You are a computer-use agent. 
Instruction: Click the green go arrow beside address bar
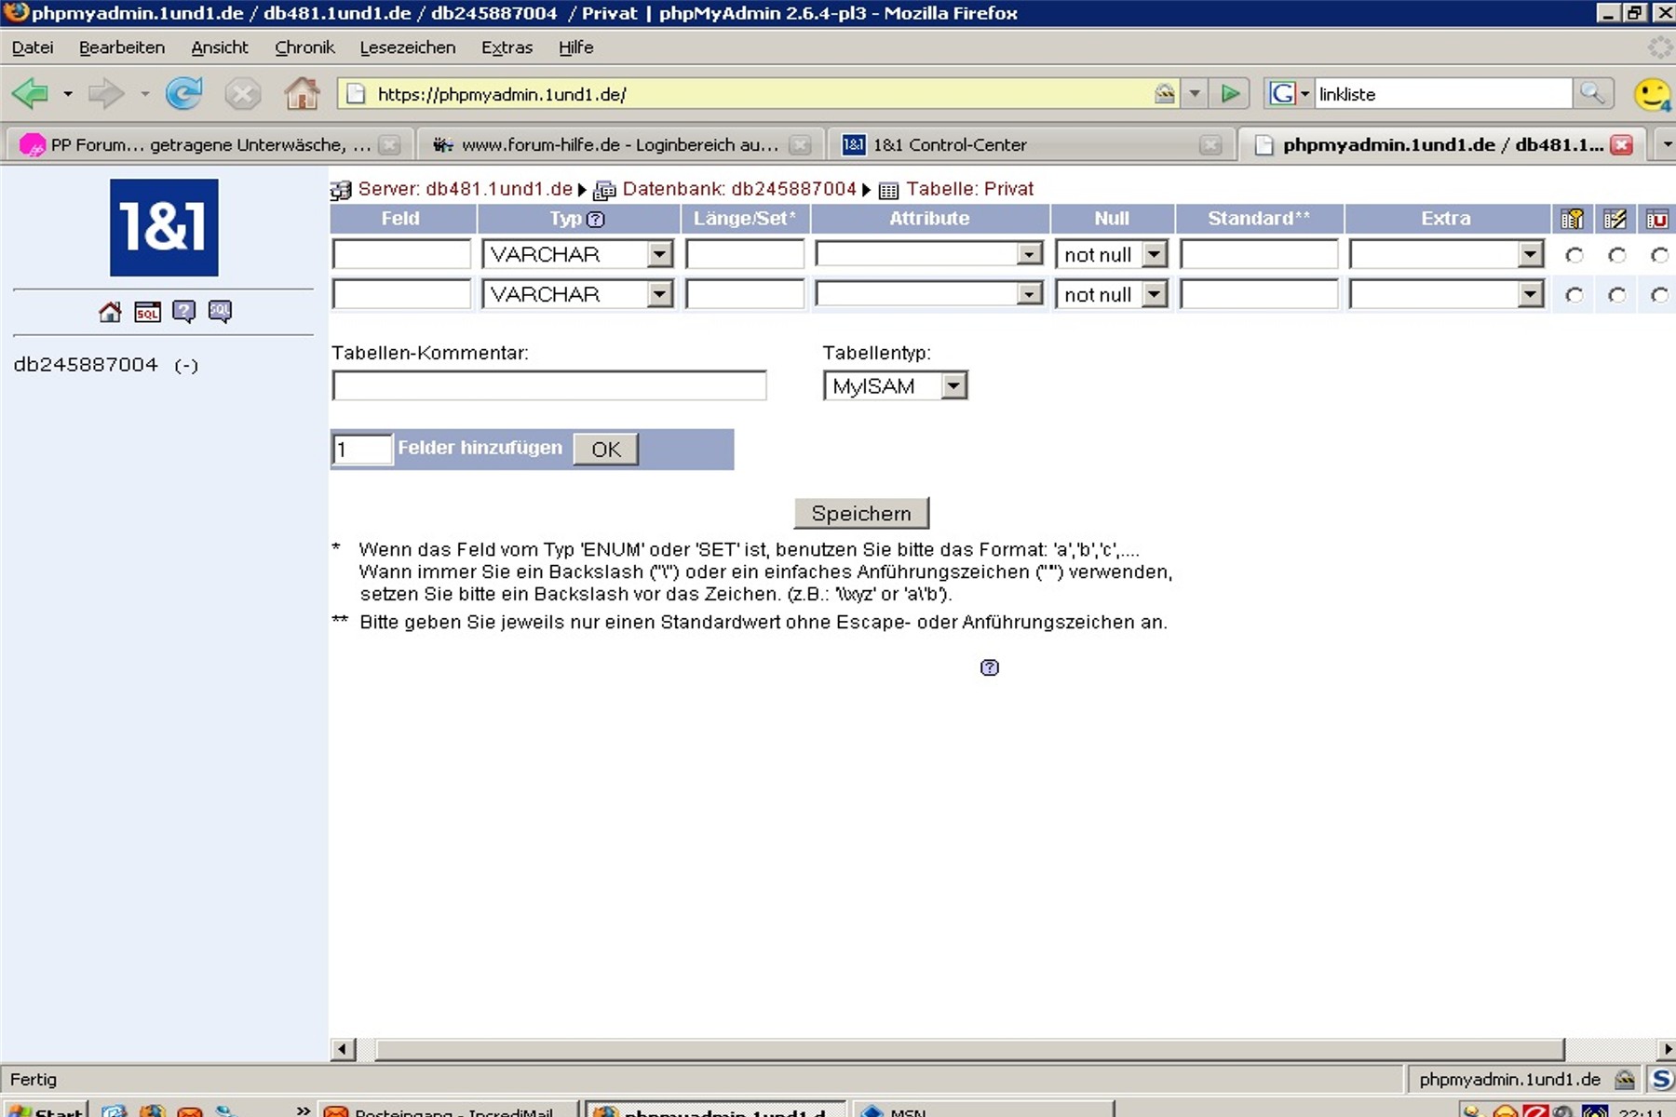[x=1230, y=94]
